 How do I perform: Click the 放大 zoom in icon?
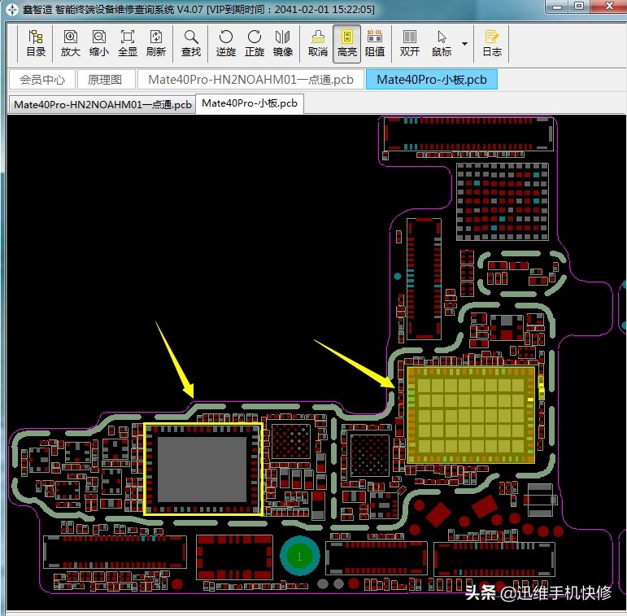tap(71, 43)
